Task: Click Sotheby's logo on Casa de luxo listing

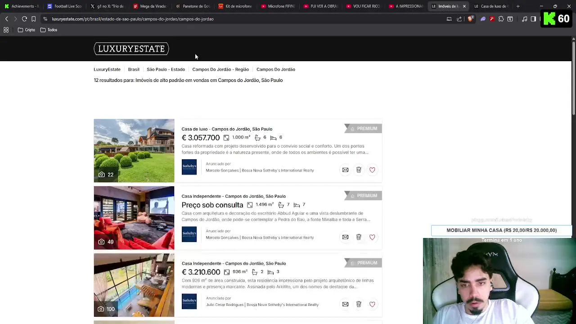Action: point(189,167)
